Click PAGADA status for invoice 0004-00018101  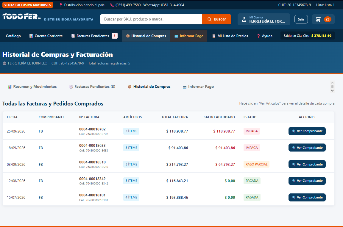coord(252,197)
